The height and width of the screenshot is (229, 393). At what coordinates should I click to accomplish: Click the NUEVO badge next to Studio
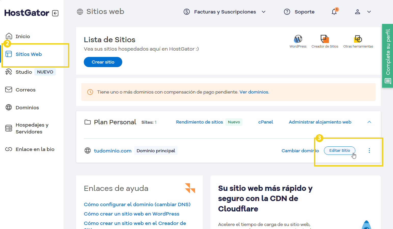(x=45, y=72)
